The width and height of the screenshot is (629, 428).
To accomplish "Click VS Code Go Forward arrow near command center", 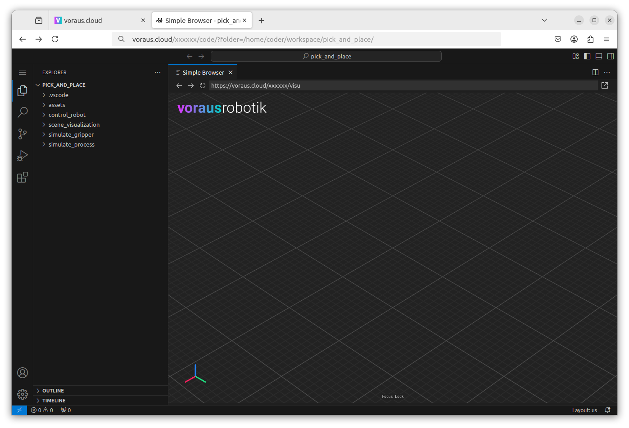I will point(201,56).
